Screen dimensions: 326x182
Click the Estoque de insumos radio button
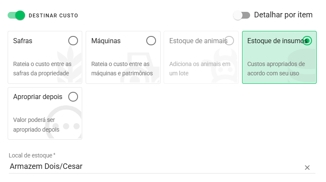(x=307, y=41)
